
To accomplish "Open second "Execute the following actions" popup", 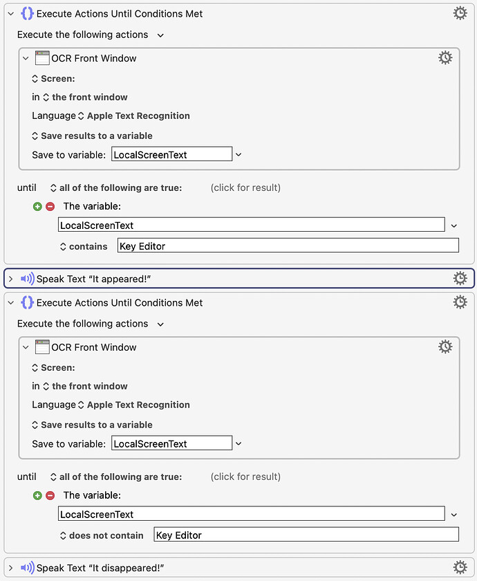I will click(91, 324).
